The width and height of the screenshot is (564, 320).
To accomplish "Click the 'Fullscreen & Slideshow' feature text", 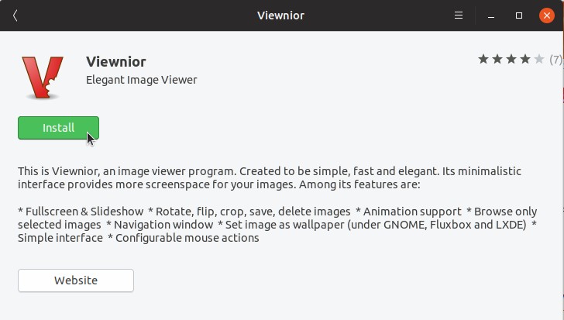I will click(x=84, y=212).
